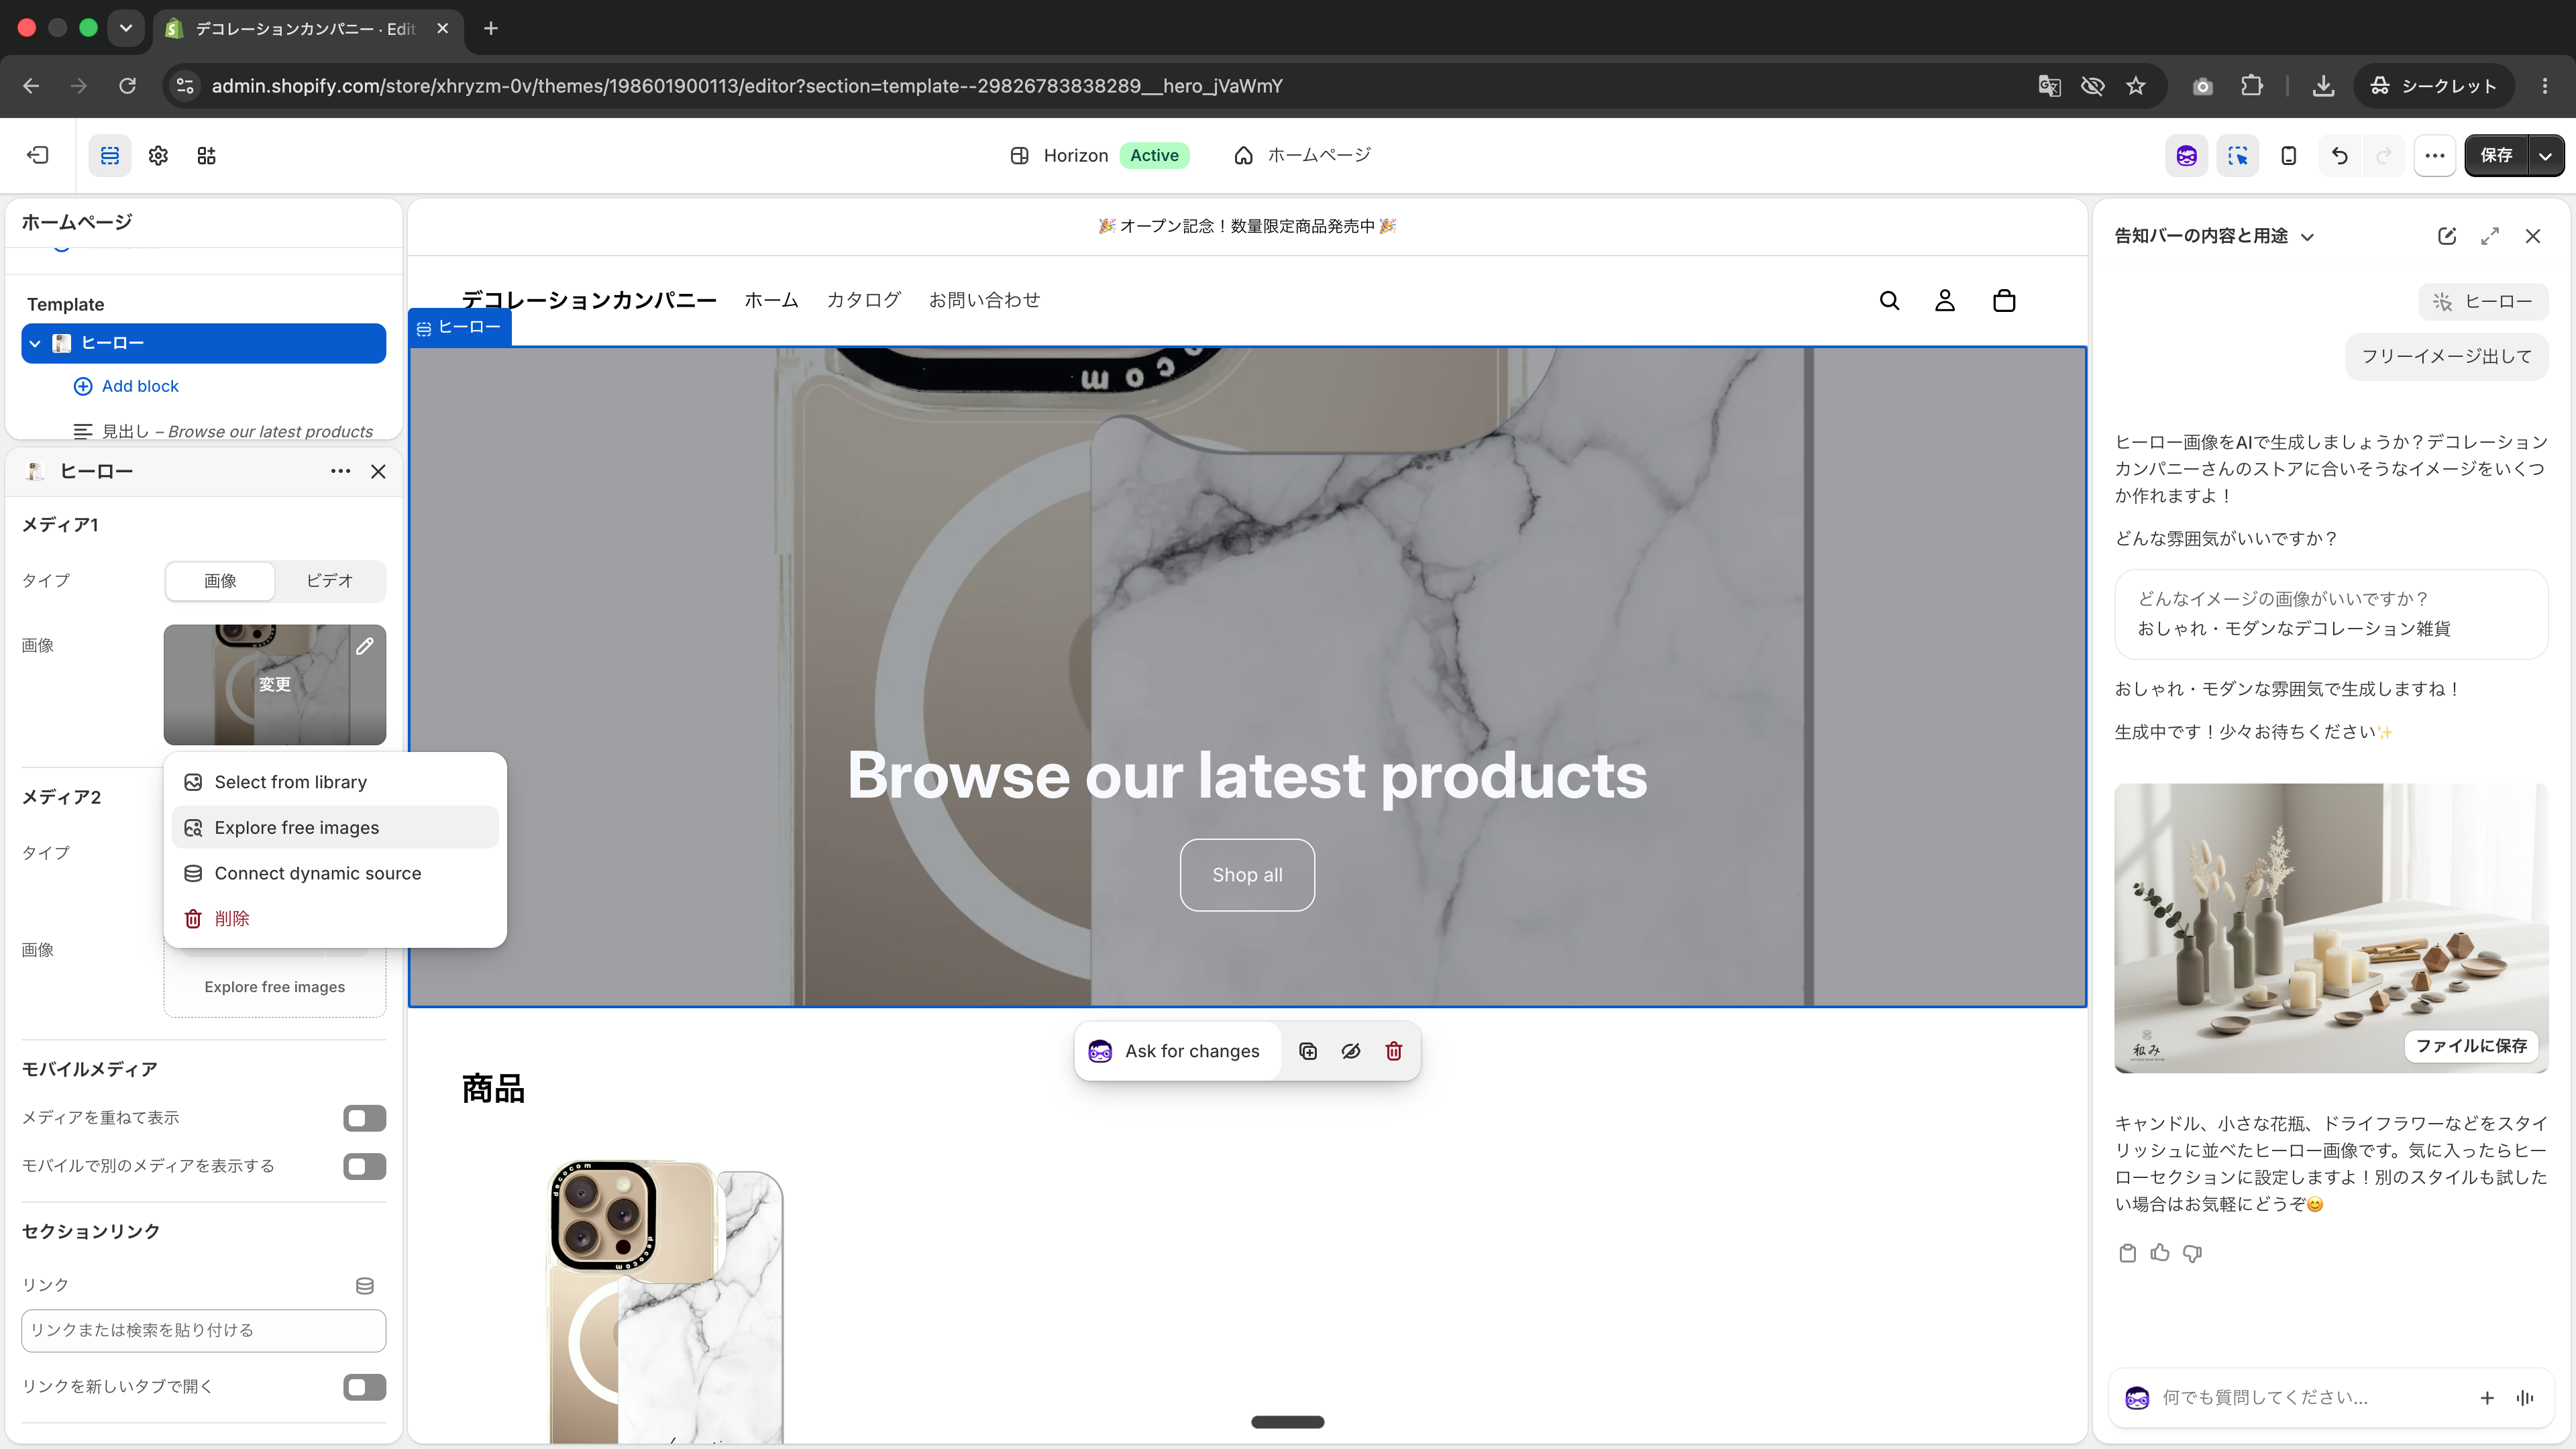Collapse the ヒーロー tree item chevron
Image resolution: width=2576 pixels, height=1449 pixels.
click(35, 343)
